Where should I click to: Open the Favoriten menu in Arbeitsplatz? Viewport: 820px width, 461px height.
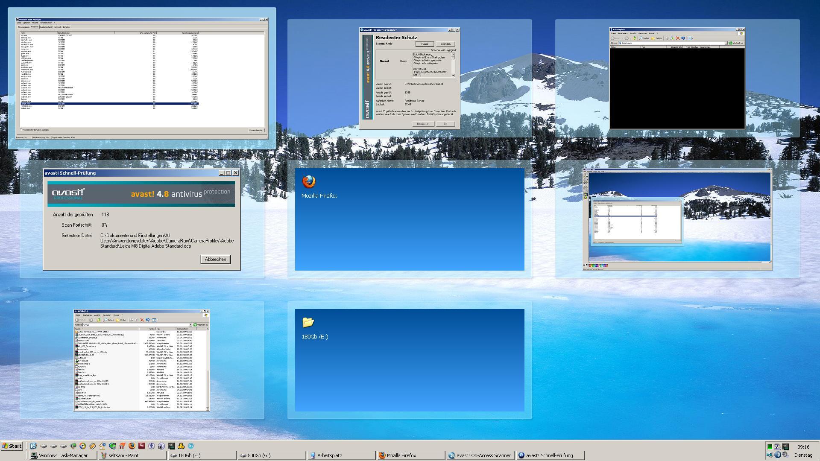pyautogui.click(x=642, y=33)
